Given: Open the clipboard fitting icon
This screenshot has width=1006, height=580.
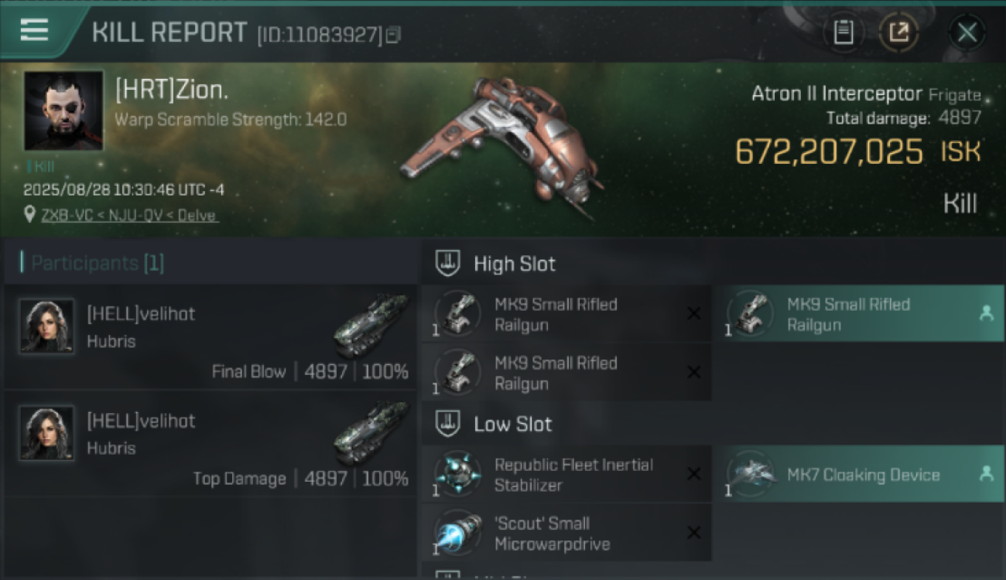Looking at the screenshot, I should [843, 32].
